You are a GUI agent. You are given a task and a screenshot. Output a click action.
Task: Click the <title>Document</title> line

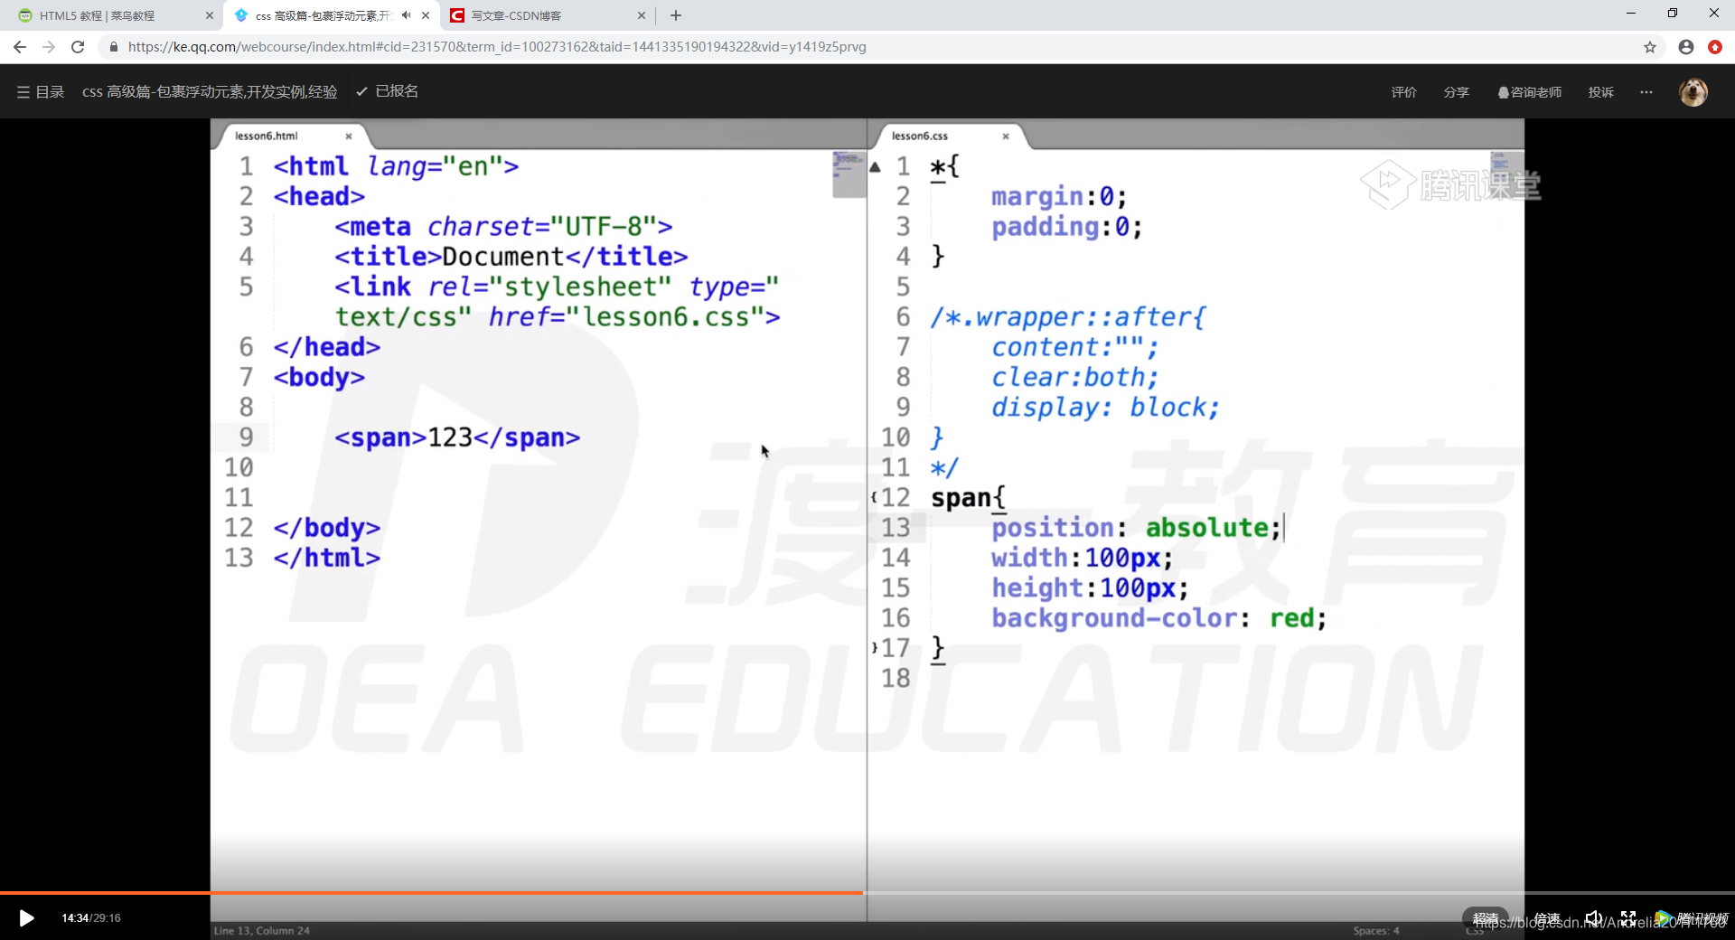pos(511,257)
